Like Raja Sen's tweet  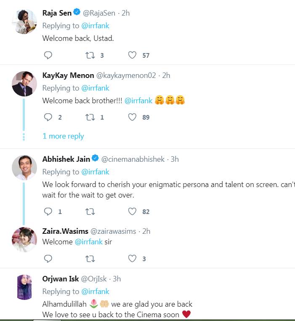(132, 55)
